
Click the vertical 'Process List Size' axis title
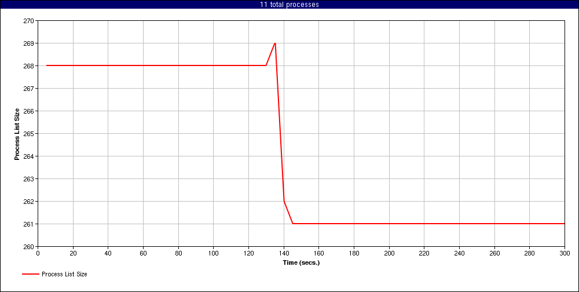[x=17, y=133]
